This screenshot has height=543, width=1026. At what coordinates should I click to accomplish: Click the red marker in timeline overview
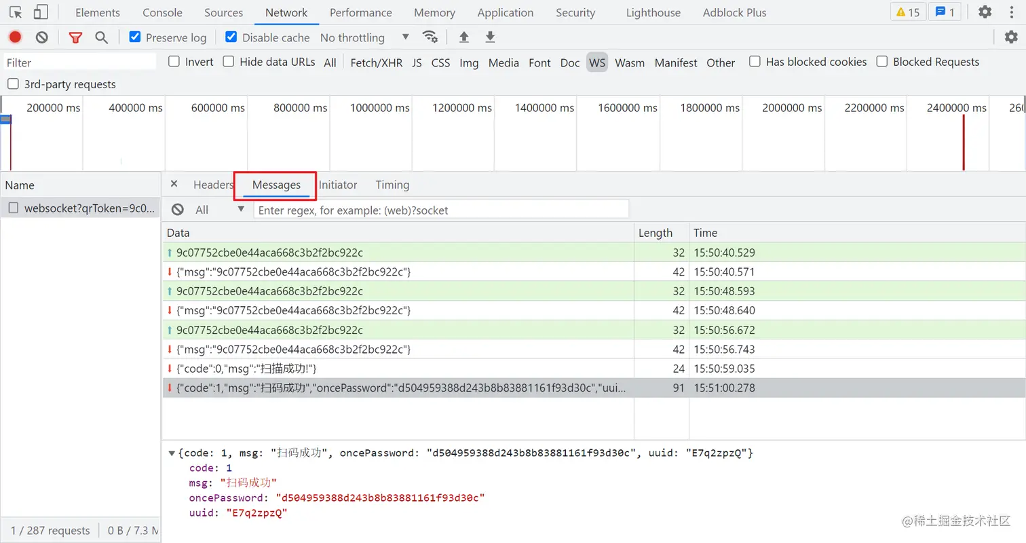964,142
